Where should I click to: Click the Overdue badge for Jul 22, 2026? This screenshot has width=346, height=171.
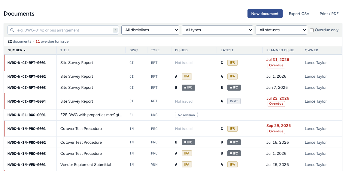pos(276,104)
